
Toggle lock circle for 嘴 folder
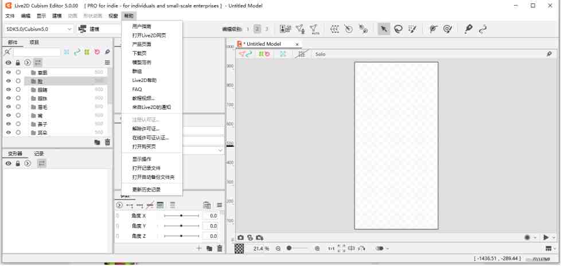[18, 115]
